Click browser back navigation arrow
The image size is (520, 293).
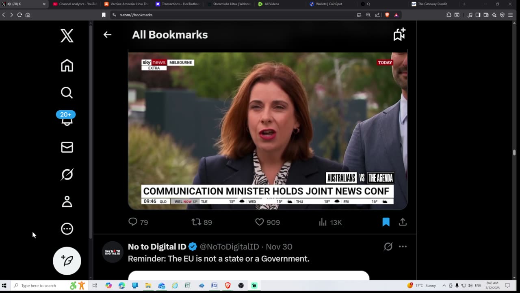click(4, 15)
